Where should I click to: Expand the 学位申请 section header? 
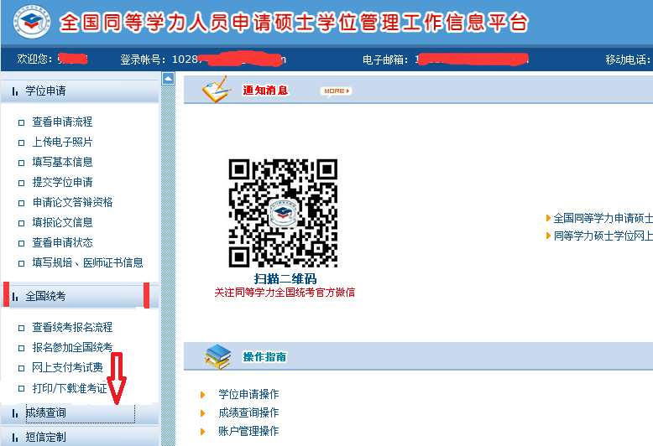coord(80,91)
